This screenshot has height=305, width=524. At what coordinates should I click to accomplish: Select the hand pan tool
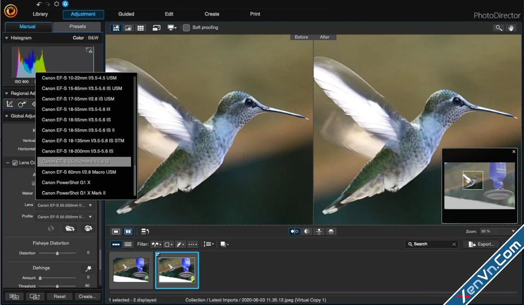(x=510, y=28)
